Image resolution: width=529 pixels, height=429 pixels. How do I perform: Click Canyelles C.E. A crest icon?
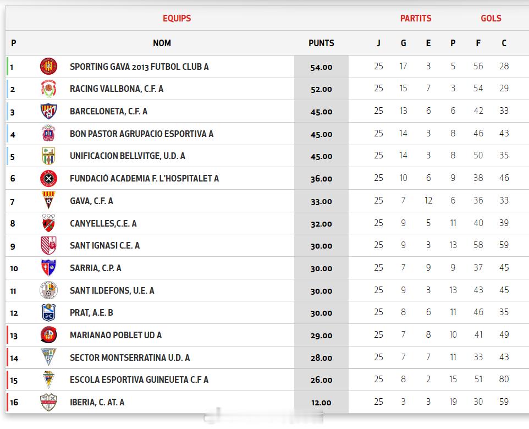48,223
